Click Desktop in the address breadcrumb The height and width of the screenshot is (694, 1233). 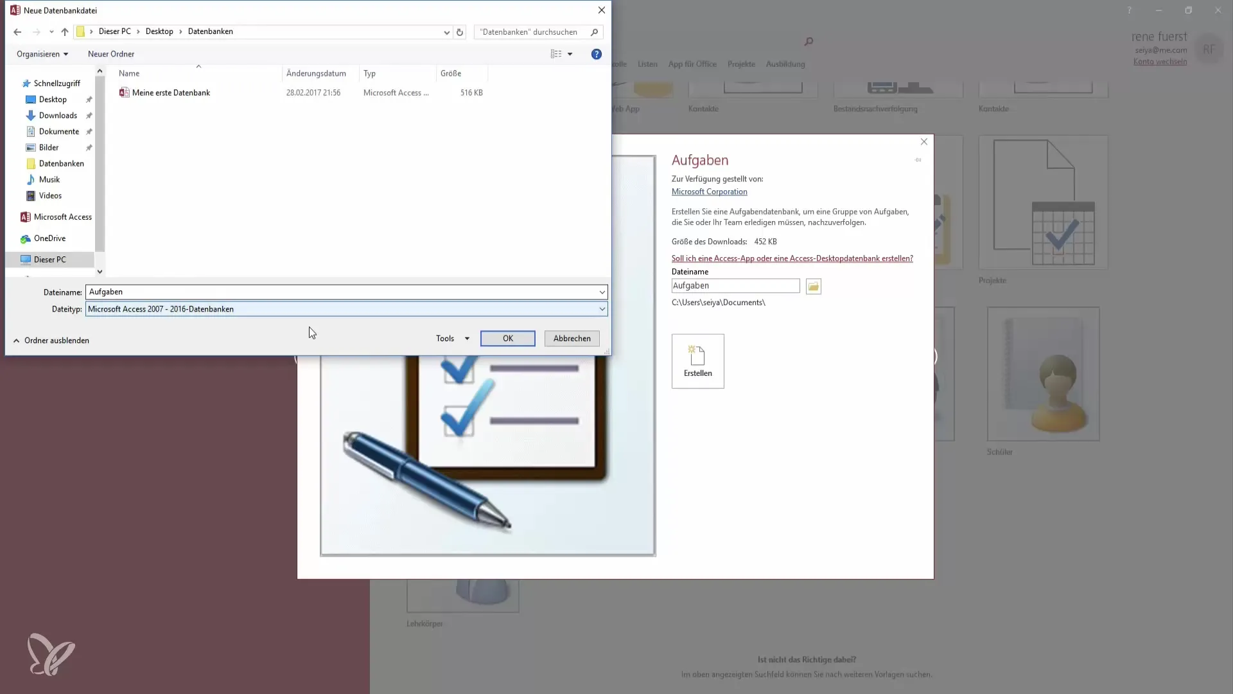[x=159, y=31]
